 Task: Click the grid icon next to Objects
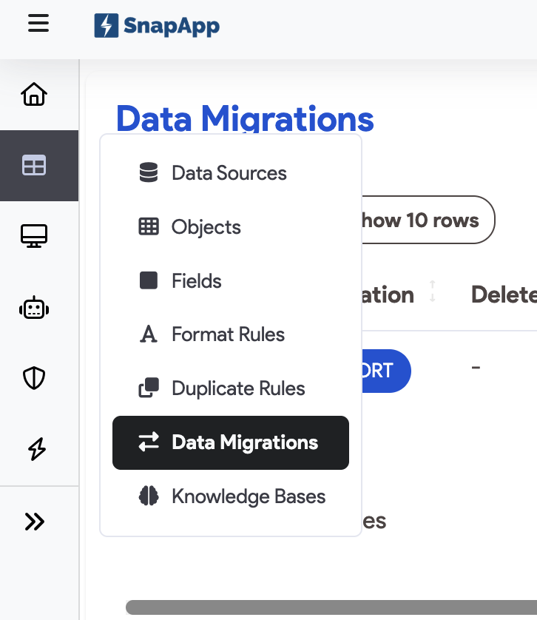click(x=148, y=227)
